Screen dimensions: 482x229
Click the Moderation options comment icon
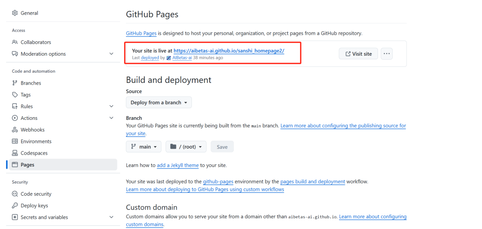(15, 54)
